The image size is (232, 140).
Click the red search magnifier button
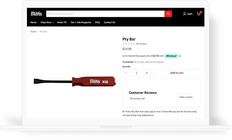[x=168, y=14]
